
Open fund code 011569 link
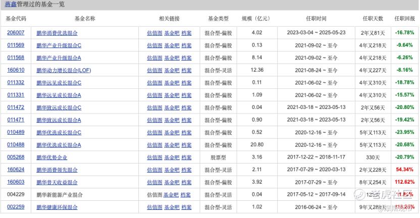(16, 45)
